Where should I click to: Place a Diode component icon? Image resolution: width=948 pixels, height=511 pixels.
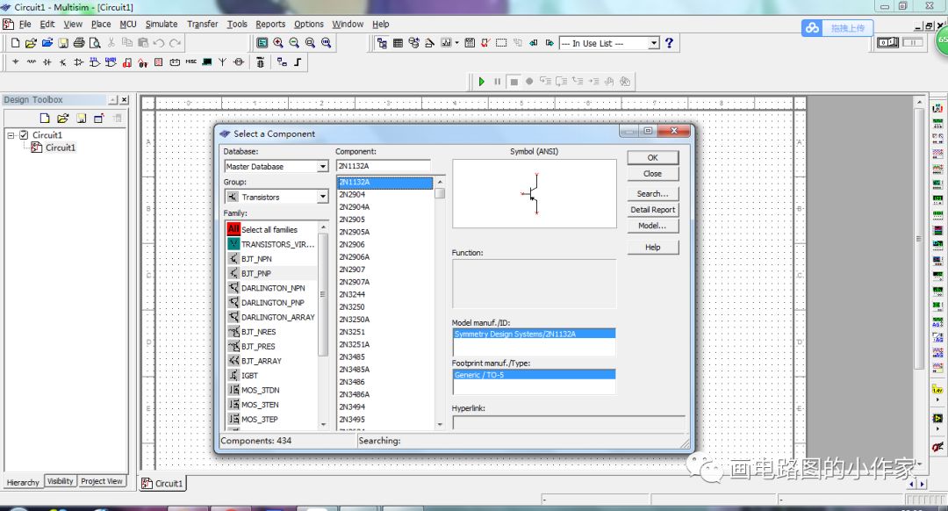47,62
